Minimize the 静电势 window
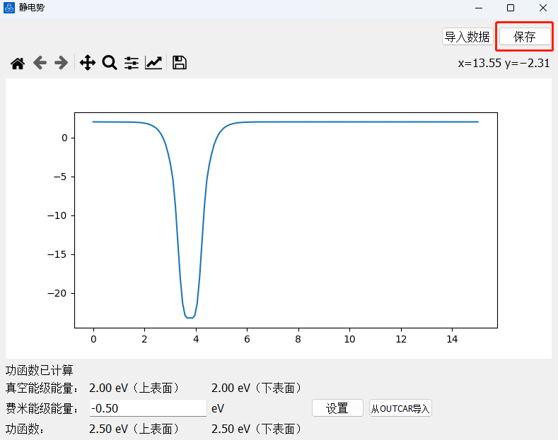The image size is (558, 440). click(x=478, y=8)
